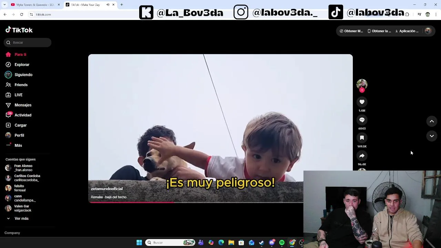Open the Perfil page

coord(15,135)
